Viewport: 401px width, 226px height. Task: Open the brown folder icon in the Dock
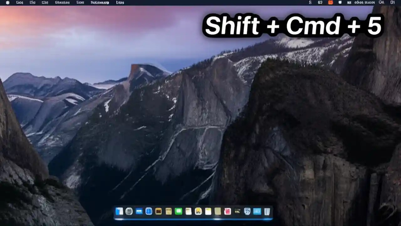tap(158, 211)
